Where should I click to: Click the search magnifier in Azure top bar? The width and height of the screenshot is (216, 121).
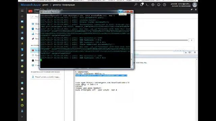click(x=136, y=5)
